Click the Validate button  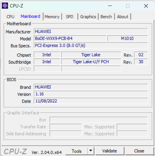(x=110, y=151)
